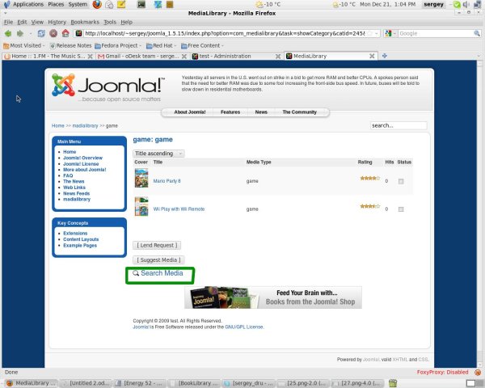485x388 pixels.
Task: Close the Home :: 1.FM tab
Action: [90, 57]
